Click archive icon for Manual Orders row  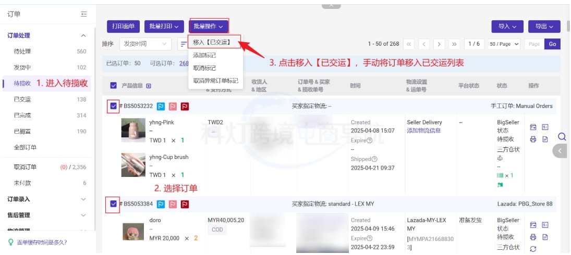(533, 127)
